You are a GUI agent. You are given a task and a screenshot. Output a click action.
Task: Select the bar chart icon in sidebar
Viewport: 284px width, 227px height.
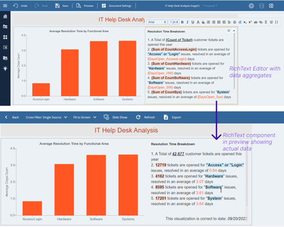(x=5, y=16)
